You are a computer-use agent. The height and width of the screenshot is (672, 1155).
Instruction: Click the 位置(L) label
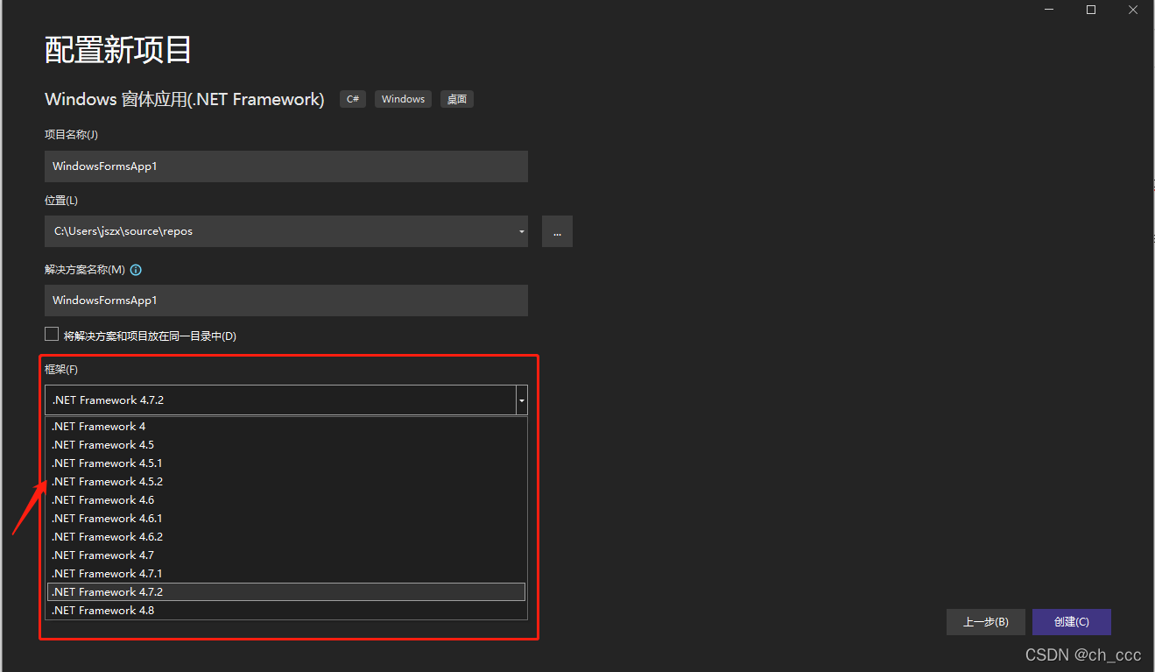point(61,201)
